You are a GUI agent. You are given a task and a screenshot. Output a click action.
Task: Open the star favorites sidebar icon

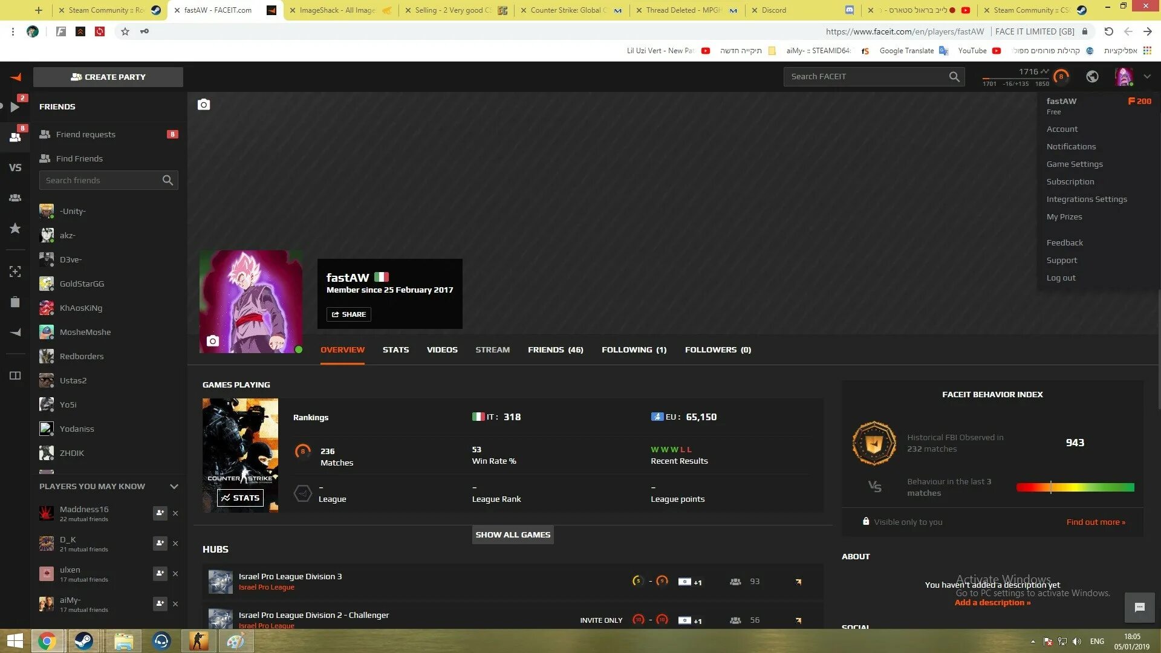click(15, 228)
